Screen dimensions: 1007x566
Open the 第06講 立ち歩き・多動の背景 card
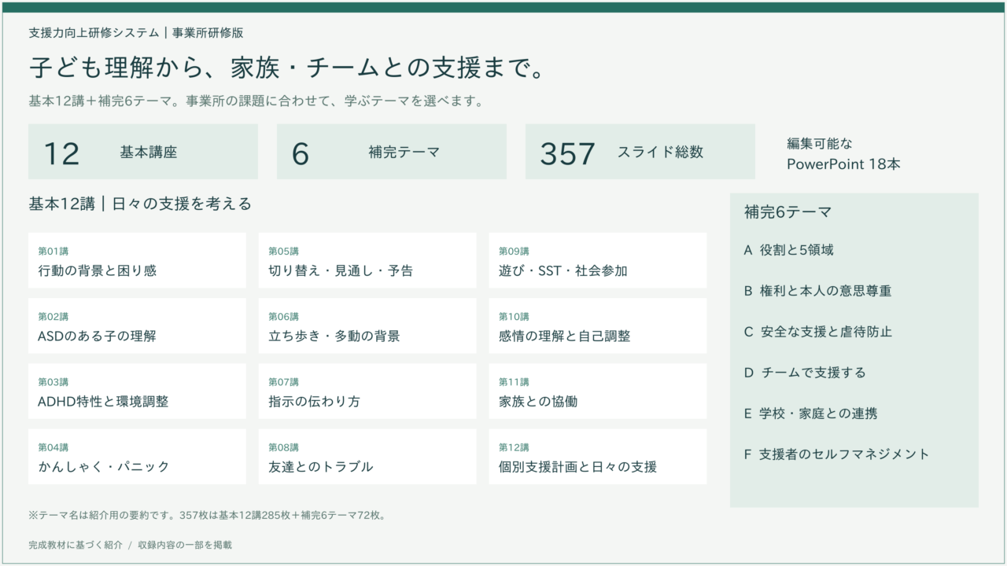click(367, 326)
